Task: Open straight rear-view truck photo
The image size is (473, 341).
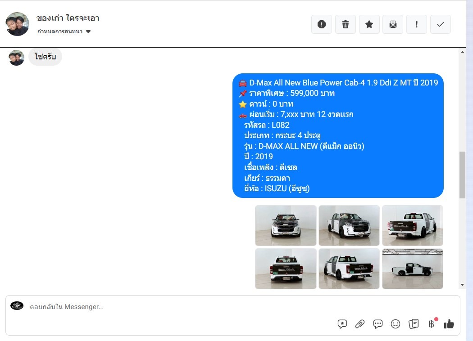Action: click(286, 269)
